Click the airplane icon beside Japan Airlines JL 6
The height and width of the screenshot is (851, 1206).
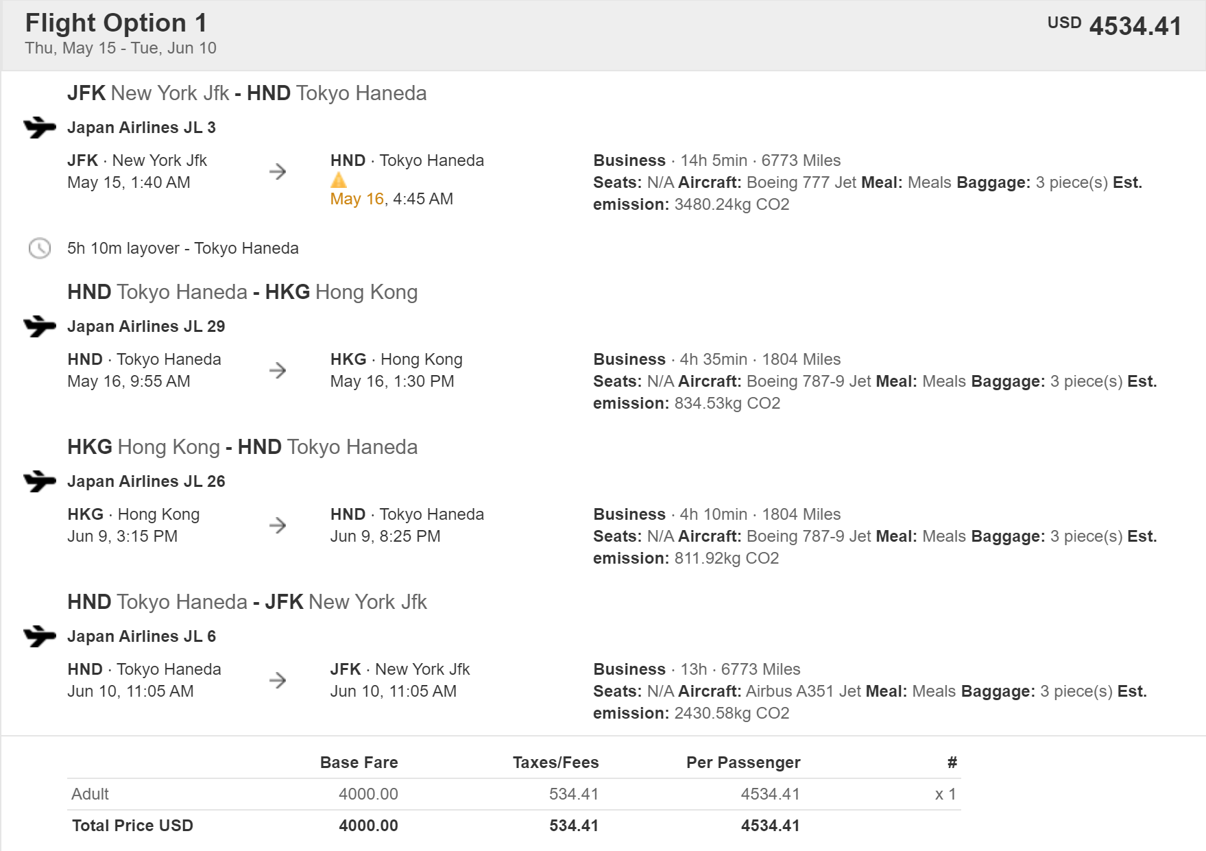[39, 636]
